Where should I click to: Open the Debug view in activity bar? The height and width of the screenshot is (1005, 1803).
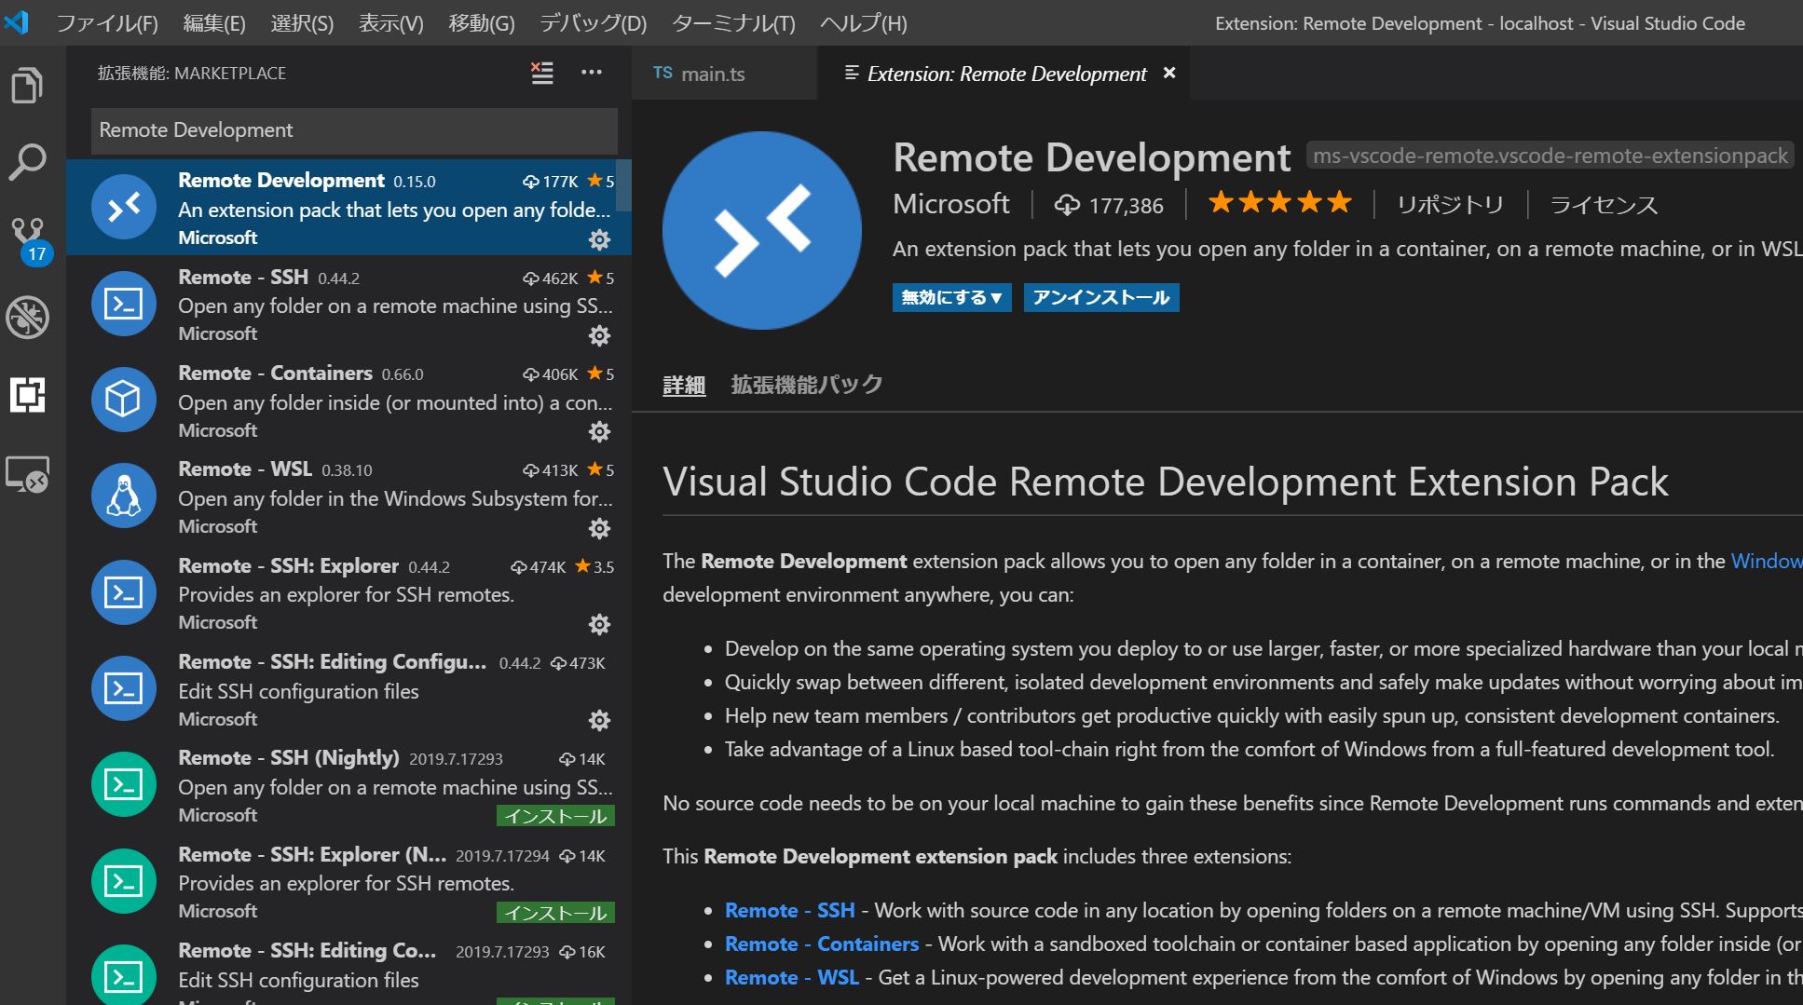(28, 318)
